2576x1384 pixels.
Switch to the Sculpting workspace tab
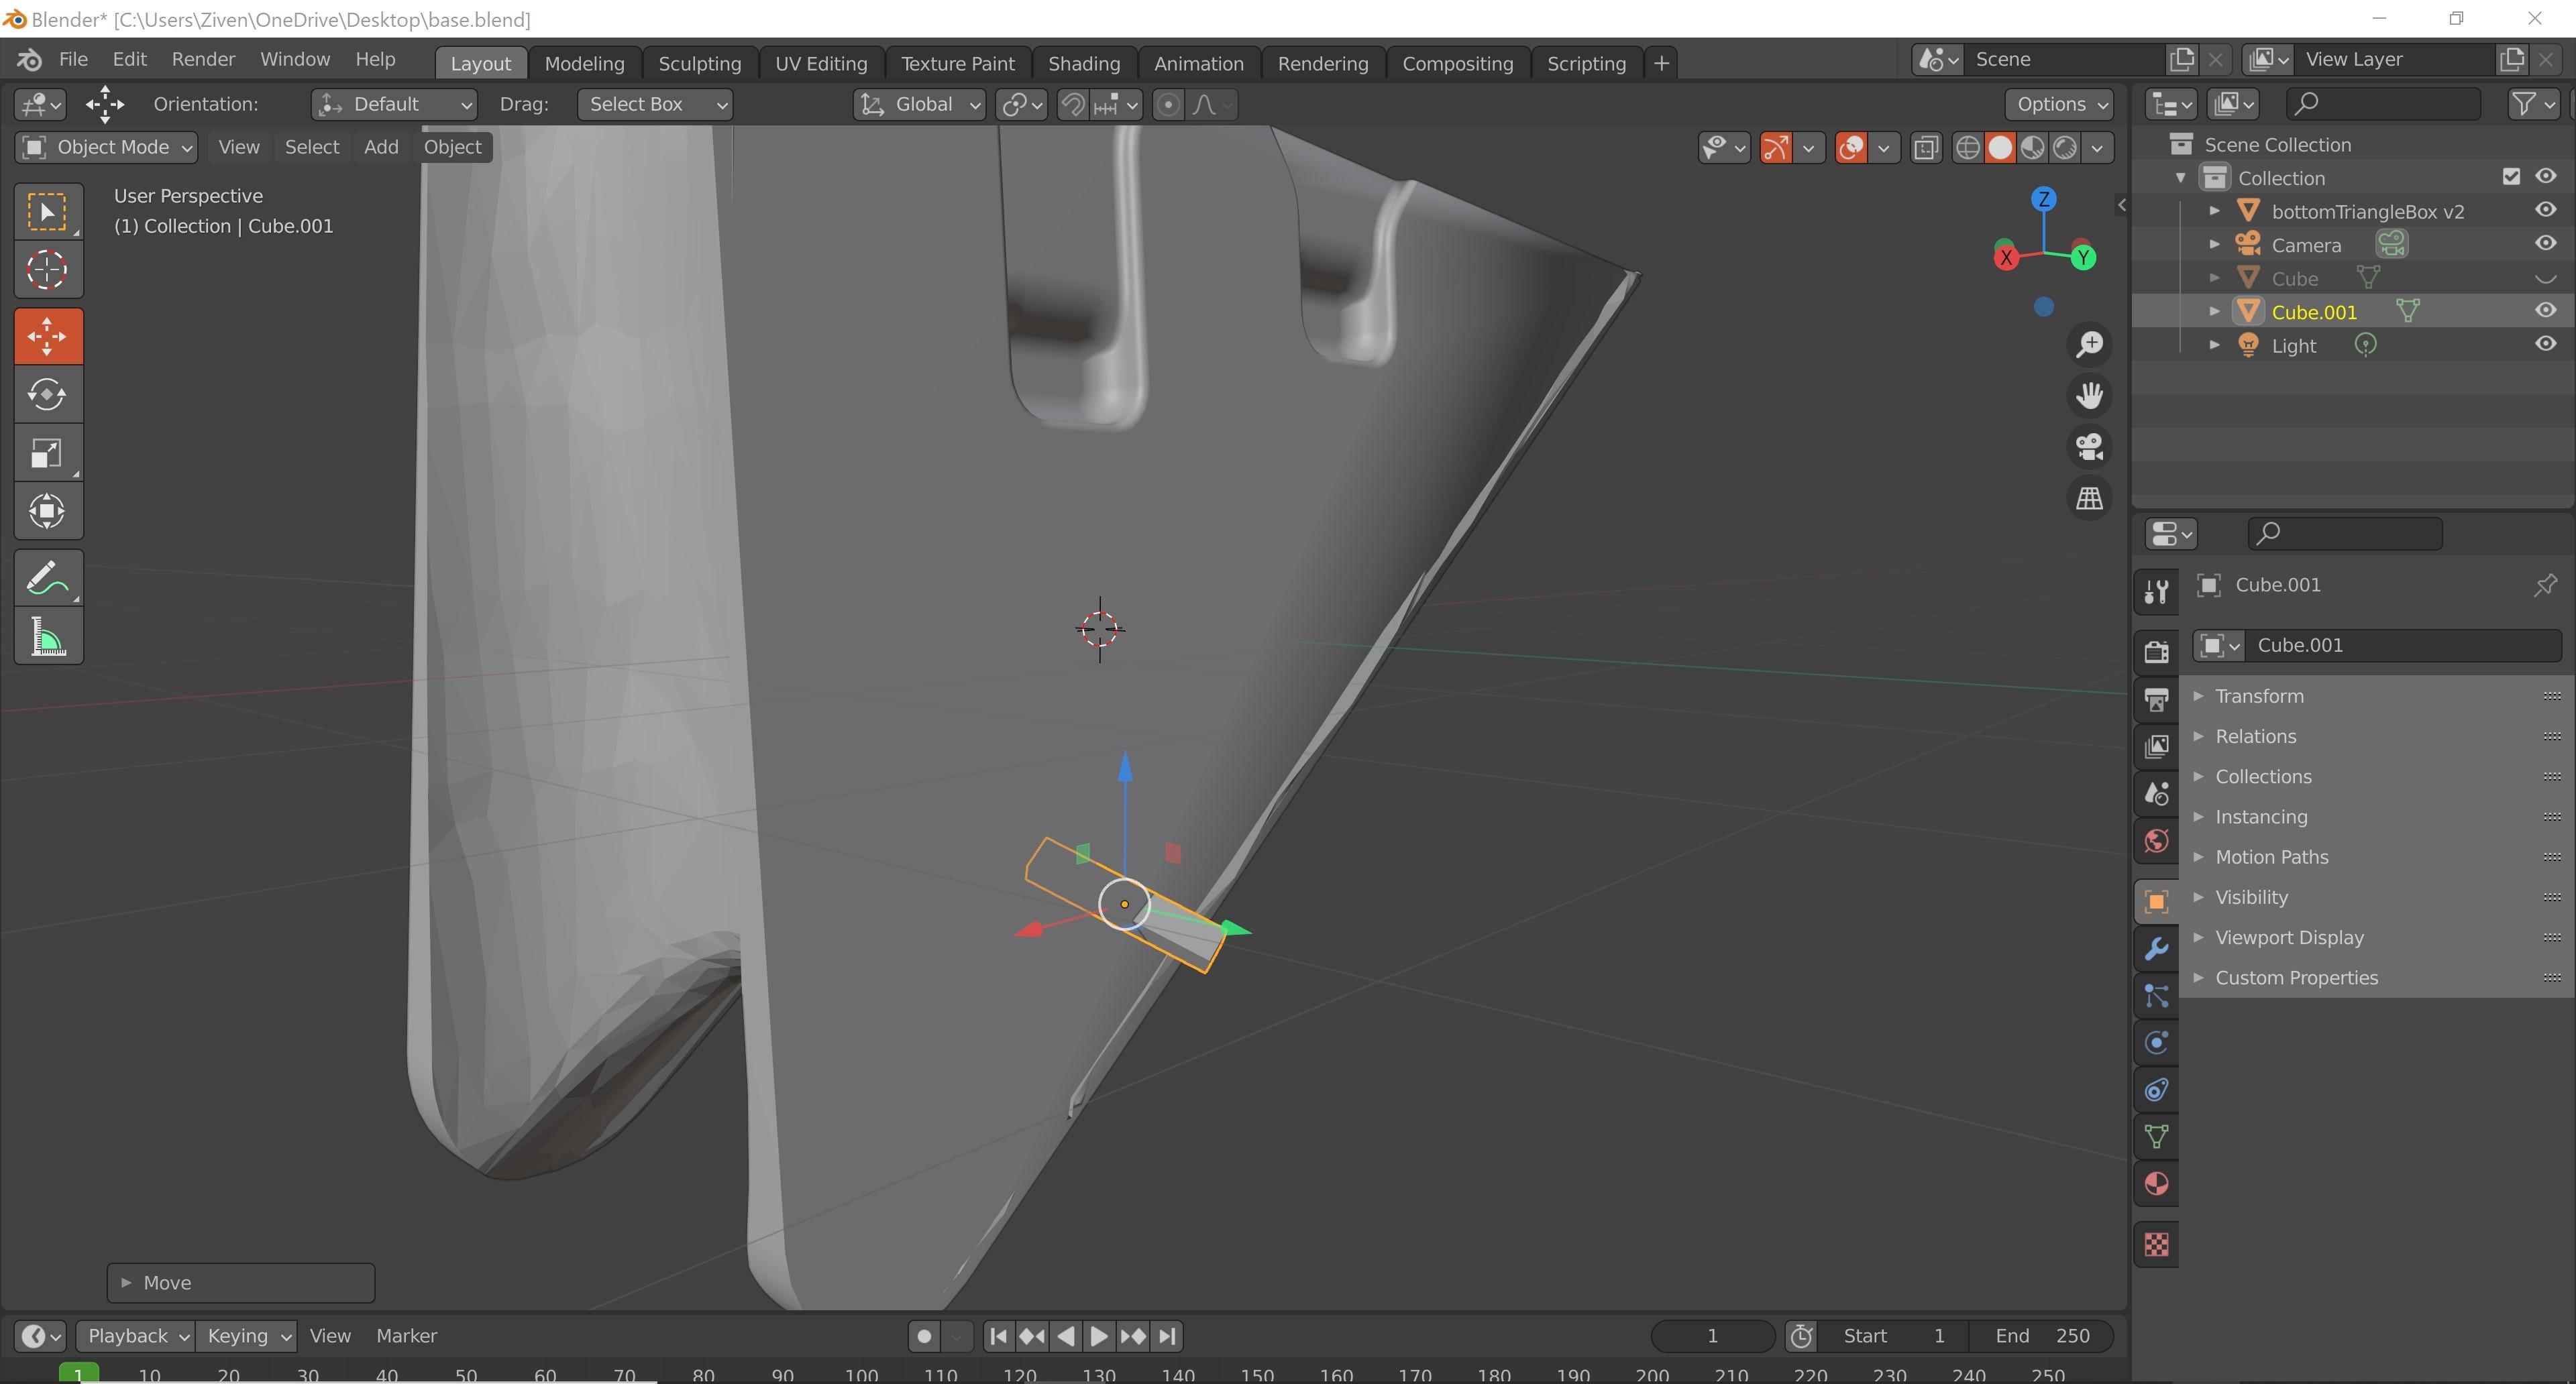699,63
